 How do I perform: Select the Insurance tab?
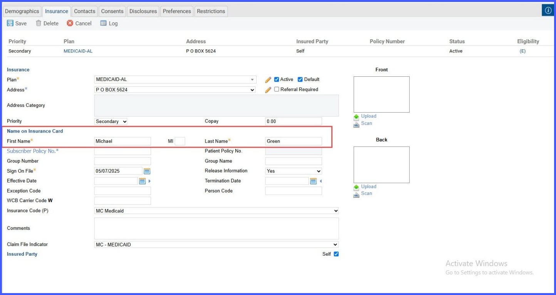57,11
